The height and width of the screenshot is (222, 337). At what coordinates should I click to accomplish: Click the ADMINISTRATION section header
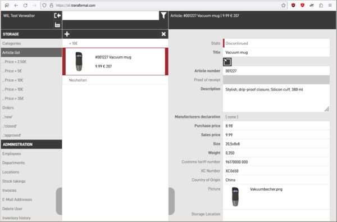[31, 144]
